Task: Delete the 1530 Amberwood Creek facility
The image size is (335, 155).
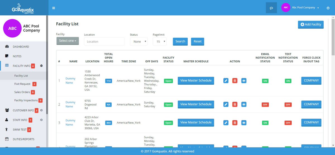Action: click(235, 81)
